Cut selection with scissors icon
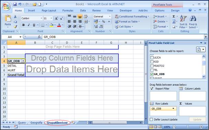This screenshot has width=209, height=130. pos(15,17)
